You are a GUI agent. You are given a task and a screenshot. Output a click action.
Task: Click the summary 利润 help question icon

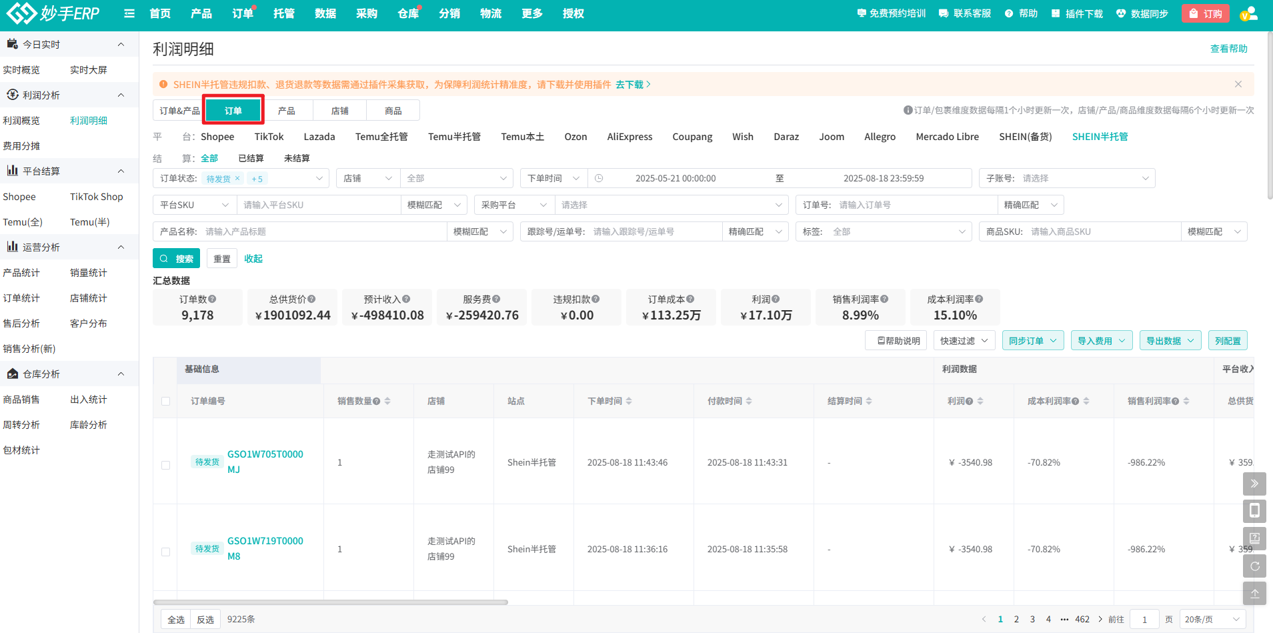pyautogui.click(x=776, y=299)
